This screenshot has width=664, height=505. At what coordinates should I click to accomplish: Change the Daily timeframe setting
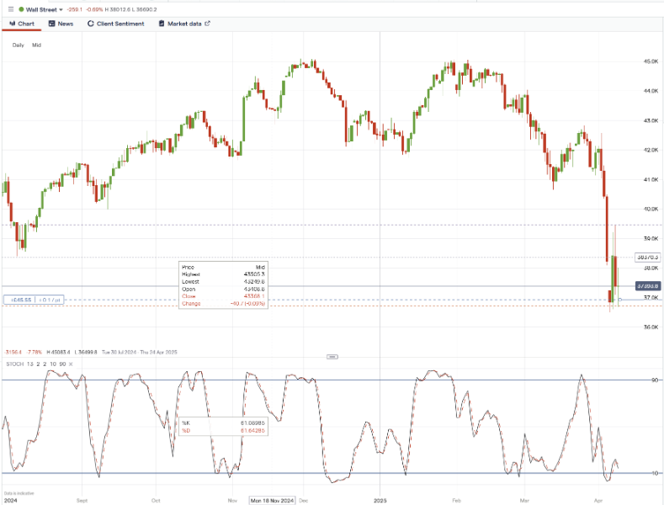coord(19,45)
